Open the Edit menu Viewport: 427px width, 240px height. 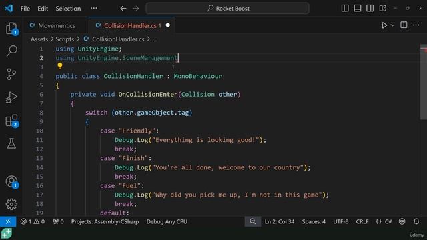point(43,9)
